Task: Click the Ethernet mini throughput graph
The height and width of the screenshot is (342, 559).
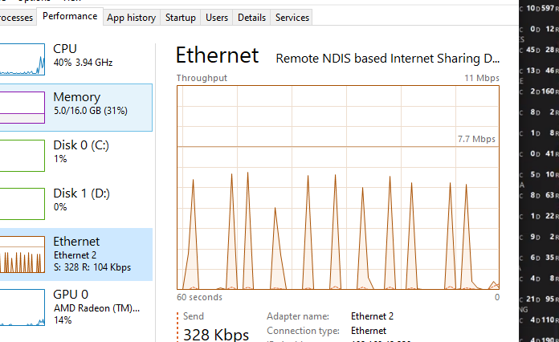Action: pyautogui.click(x=22, y=254)
